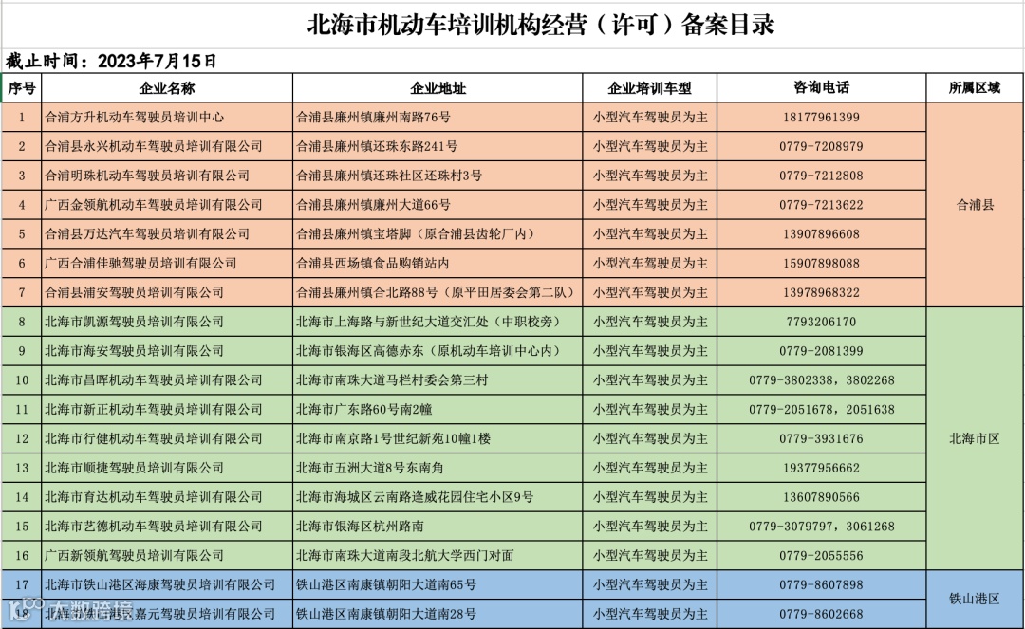This screenshot has width=1025, height=629.
Task: Select phone number 7793206170
Action: (822, 322)
